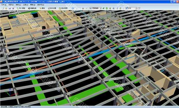Click the green circular rotate icon
179x108 pixels.
click(x=107, y=8)
